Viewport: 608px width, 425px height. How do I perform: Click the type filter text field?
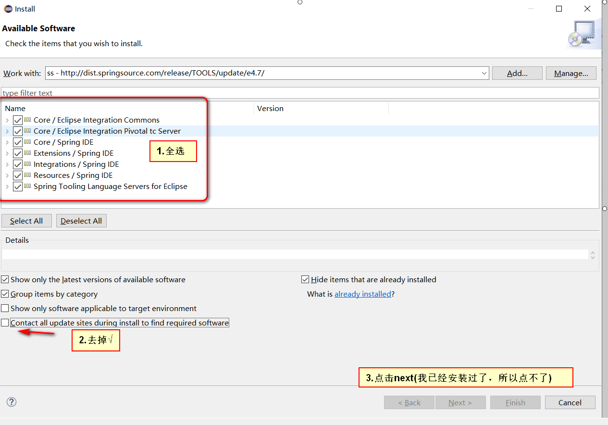click(x=300, y=93)
